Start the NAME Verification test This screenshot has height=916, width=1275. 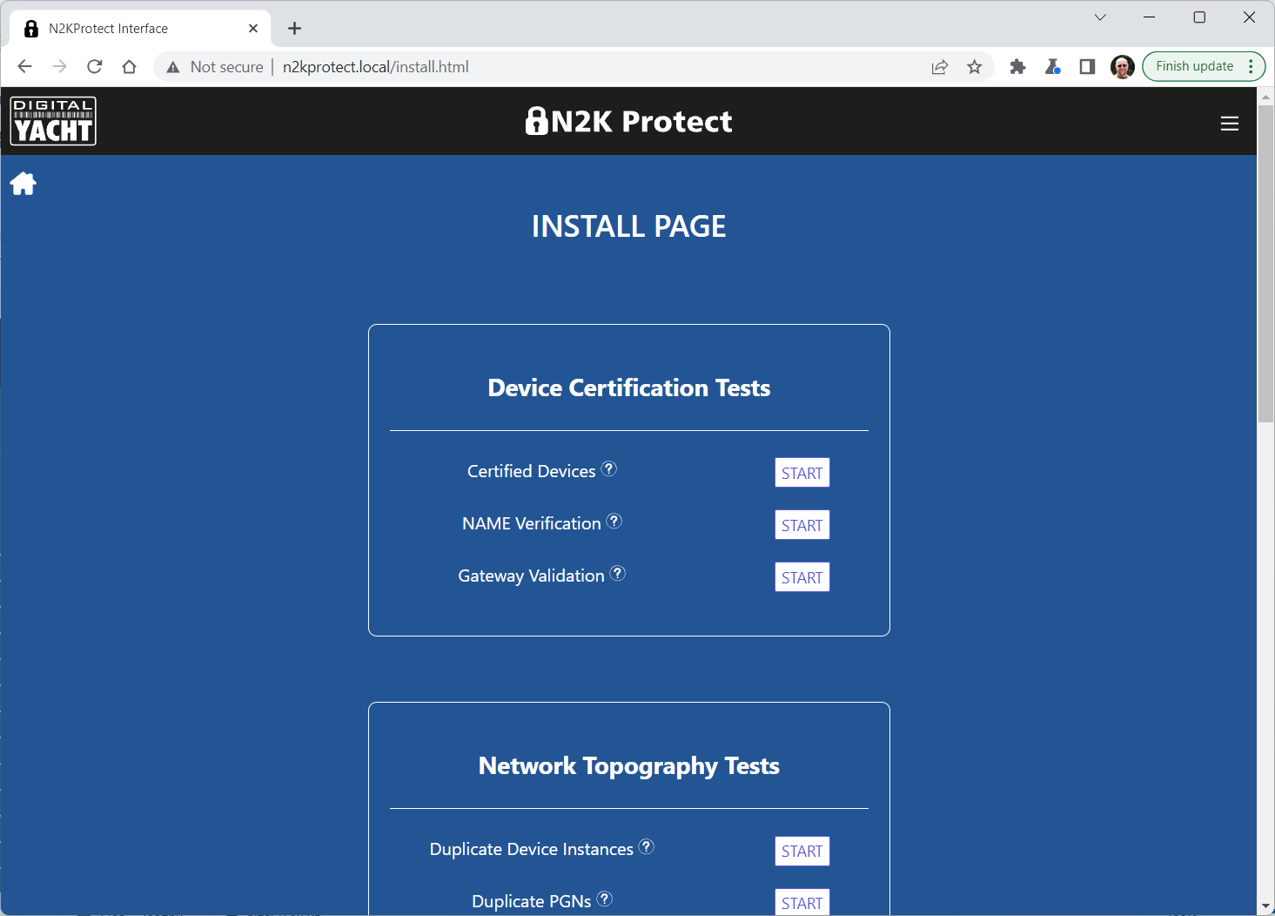point(802,525)
